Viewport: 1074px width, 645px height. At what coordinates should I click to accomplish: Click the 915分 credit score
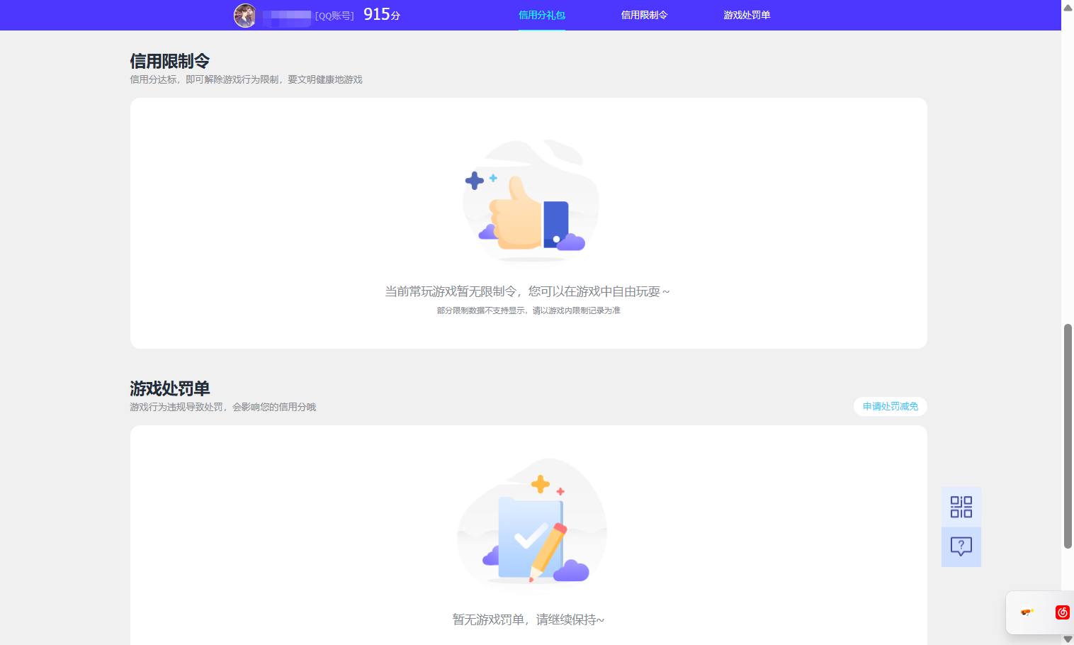[x=382, y=14]
